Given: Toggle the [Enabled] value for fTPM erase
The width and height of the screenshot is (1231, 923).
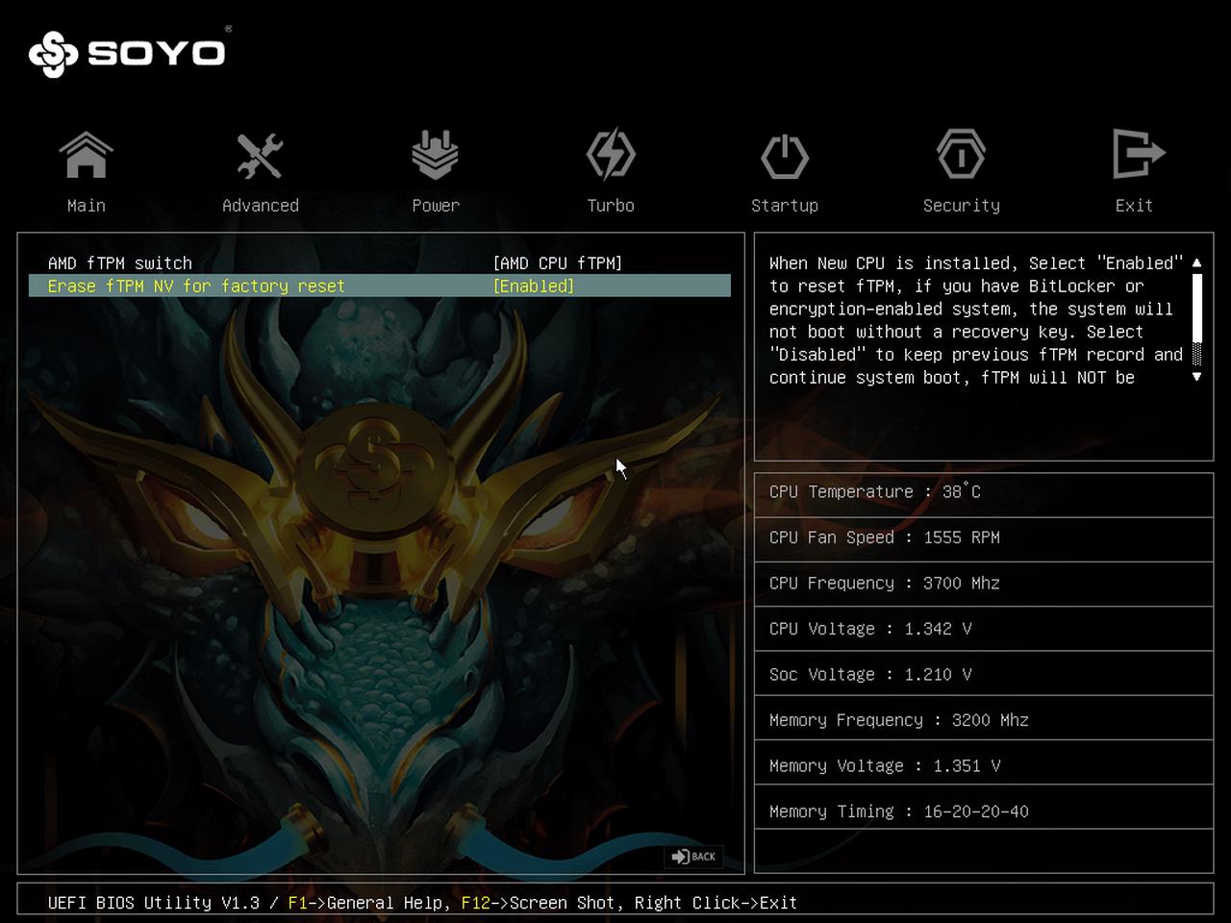Looking at the screenshot, I should (534, 287).
